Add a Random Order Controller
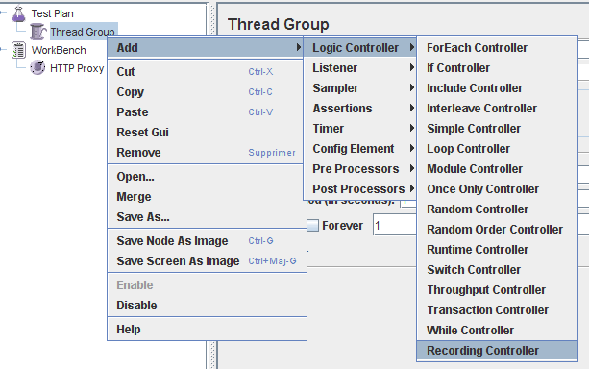Image resolution: width=589 pixels, height=369 pixels. pyautogui.click(x=497, y=230)
